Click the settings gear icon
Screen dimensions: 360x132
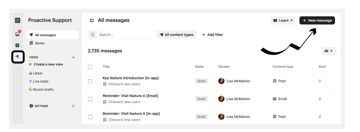coord(31,106)
